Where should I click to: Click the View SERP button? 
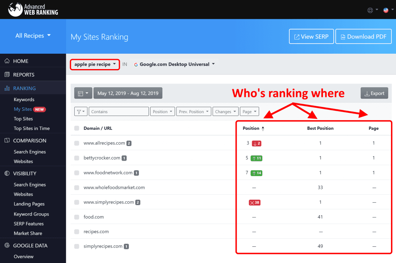point(311,37)
